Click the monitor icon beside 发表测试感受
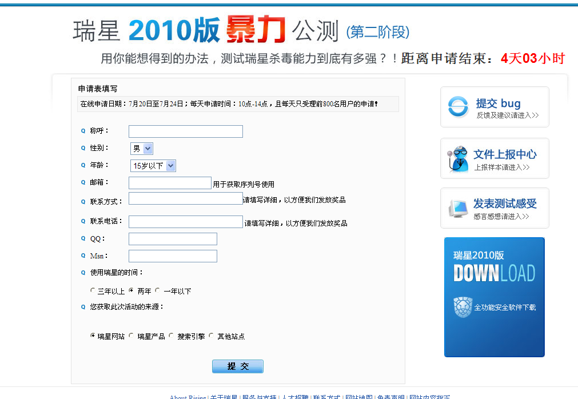Viewport: 578px width, 399px height. [458, 209]
